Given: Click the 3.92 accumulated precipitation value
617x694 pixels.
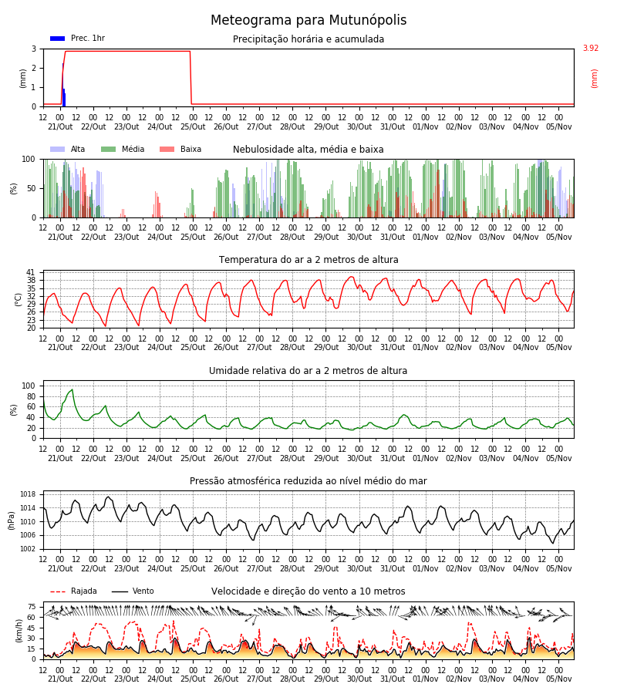Looking at the screenshot, I should pos(591,49).
